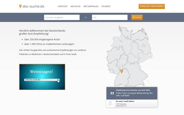Click the Weitersagen! promotional banner
Viewport: 184px width, 115px height.
click(42, 77)
